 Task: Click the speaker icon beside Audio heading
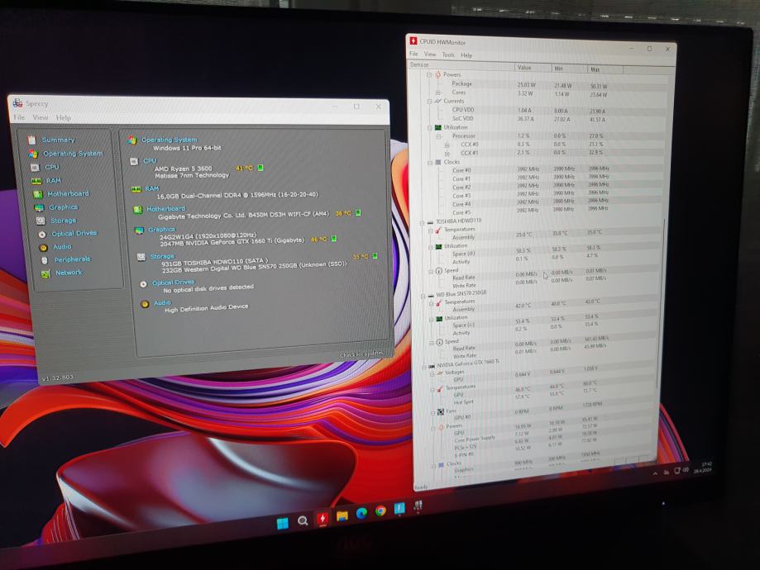[145, 304]
